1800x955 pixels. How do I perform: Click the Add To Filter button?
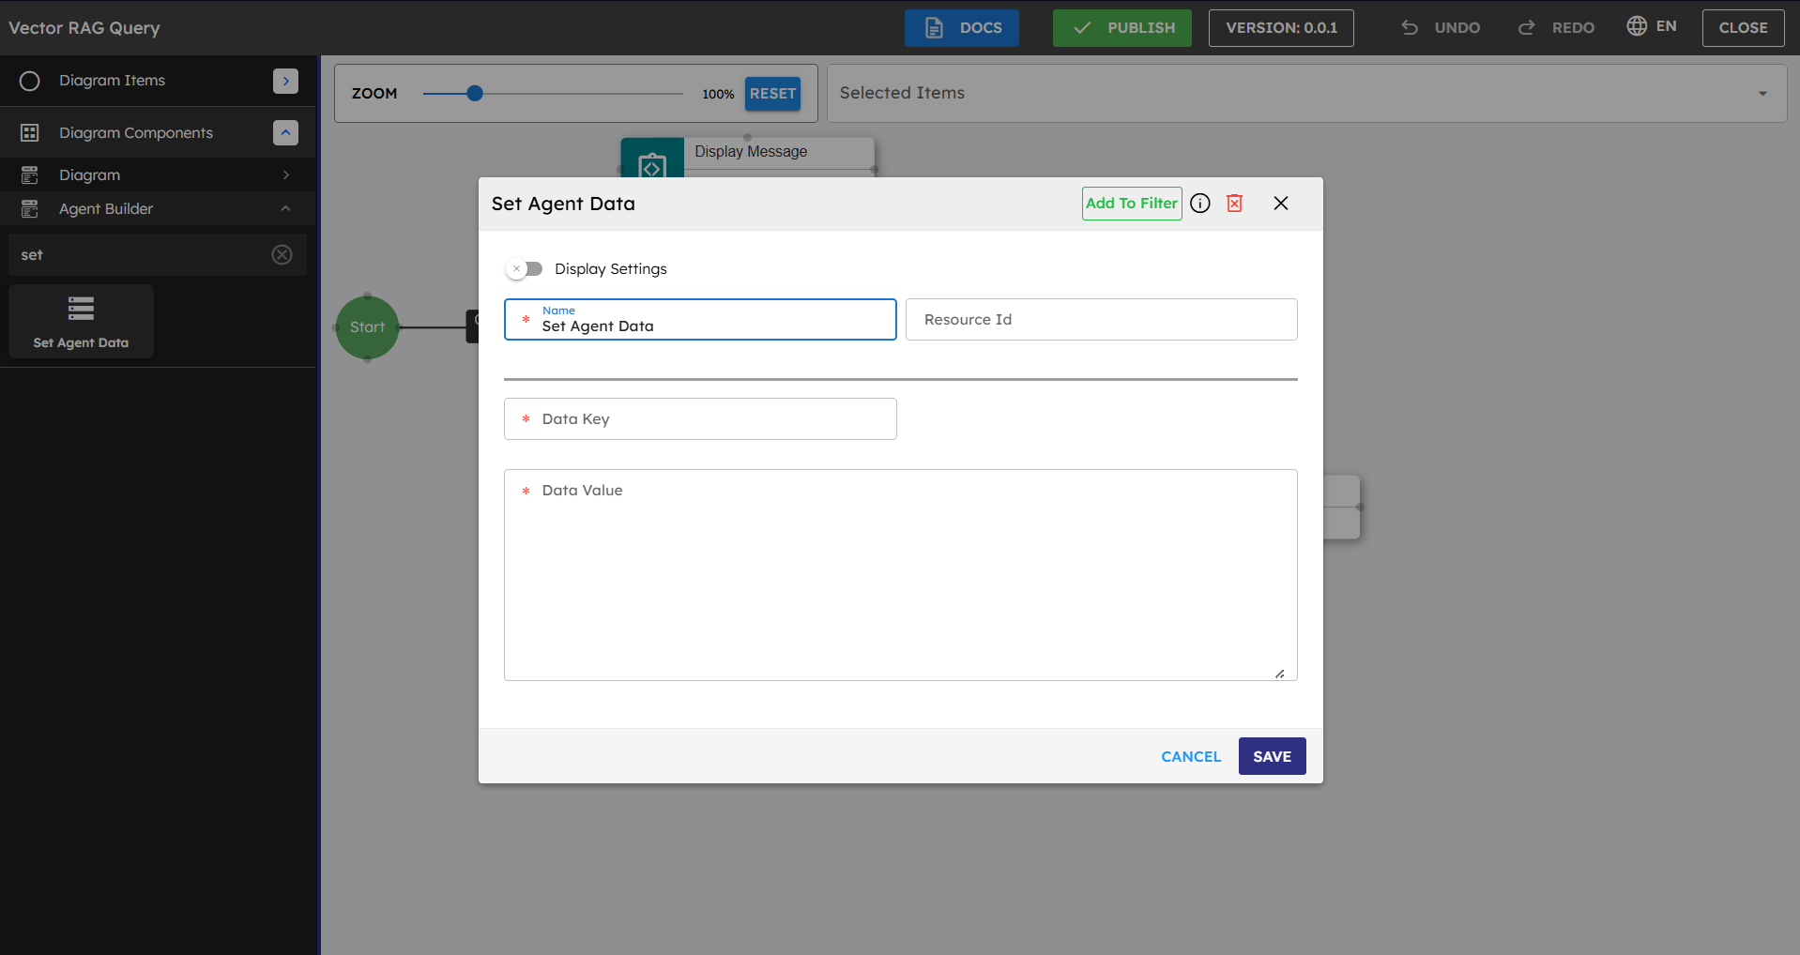[x=1131, y=204]
